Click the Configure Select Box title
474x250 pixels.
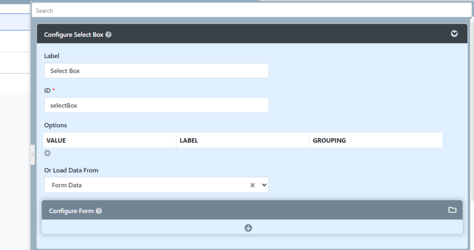click(x=74, y=35)
